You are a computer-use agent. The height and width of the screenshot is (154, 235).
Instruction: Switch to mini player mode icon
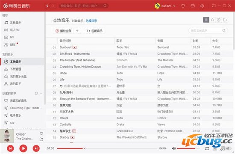(x=214, y=6)
